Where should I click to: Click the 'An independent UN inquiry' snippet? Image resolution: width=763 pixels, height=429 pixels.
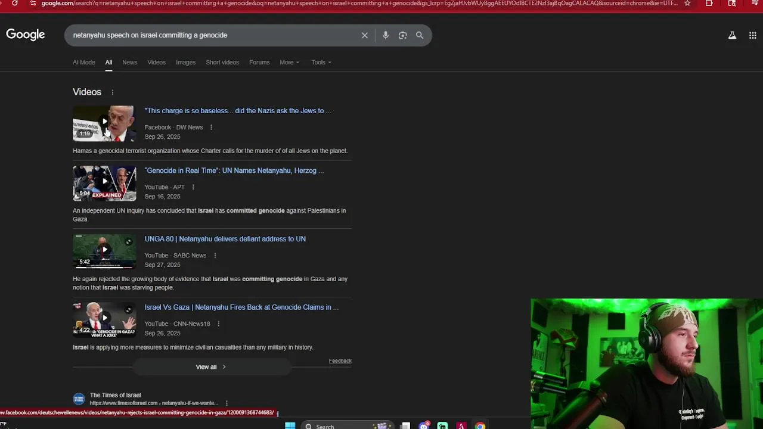[x=209, y=215]
